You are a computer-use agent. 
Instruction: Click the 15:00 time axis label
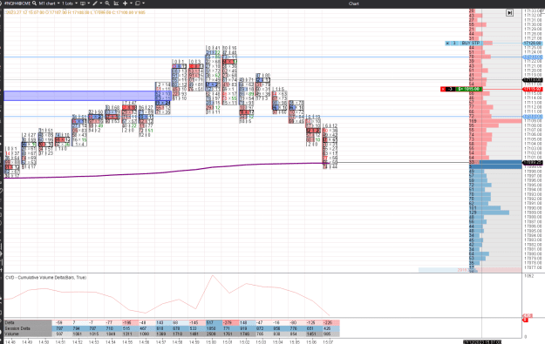(x=211, y=342)
